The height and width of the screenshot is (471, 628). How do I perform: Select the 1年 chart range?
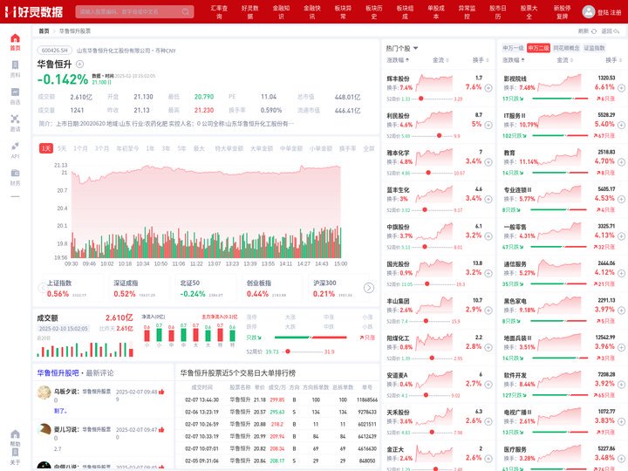(150, 148)
